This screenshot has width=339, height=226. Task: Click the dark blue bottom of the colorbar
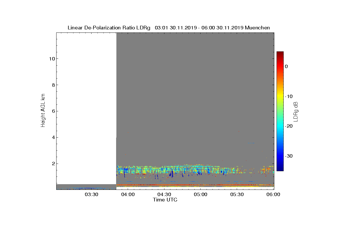(280, 168)
